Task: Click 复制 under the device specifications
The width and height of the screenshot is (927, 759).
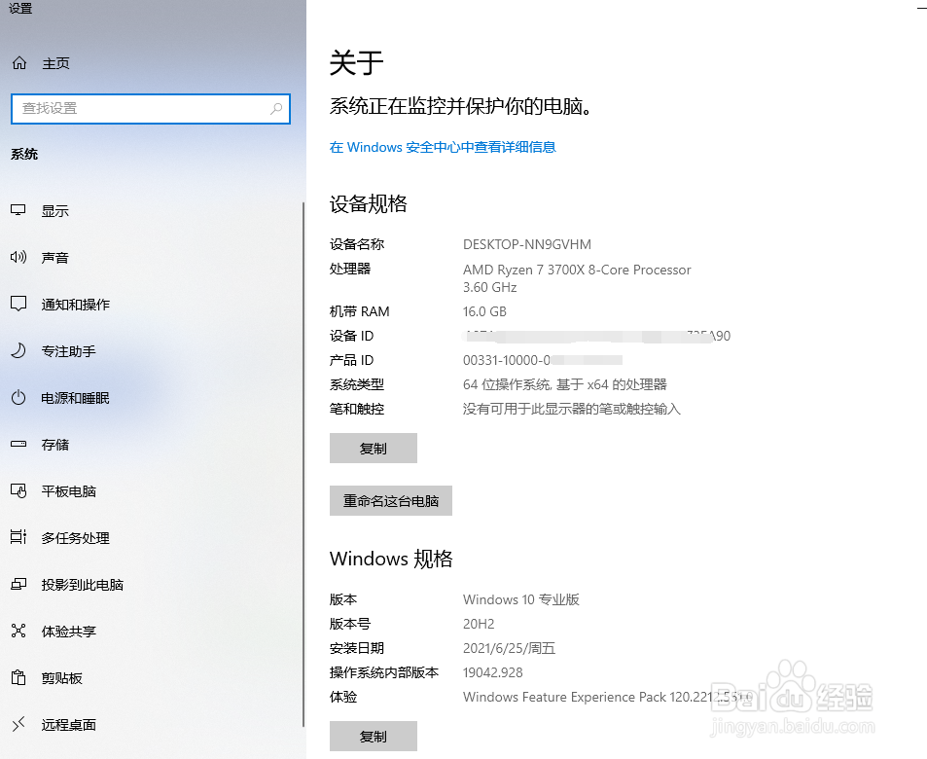Action: click(373, 448)
